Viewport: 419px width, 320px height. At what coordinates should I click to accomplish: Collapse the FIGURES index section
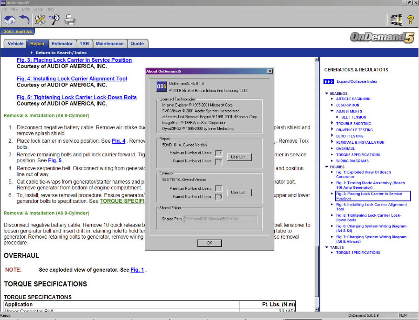tap(326, 167)
